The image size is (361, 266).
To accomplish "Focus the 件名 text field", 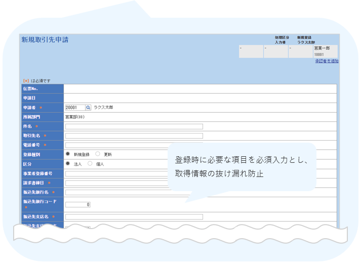I will (x=134, y=126).
